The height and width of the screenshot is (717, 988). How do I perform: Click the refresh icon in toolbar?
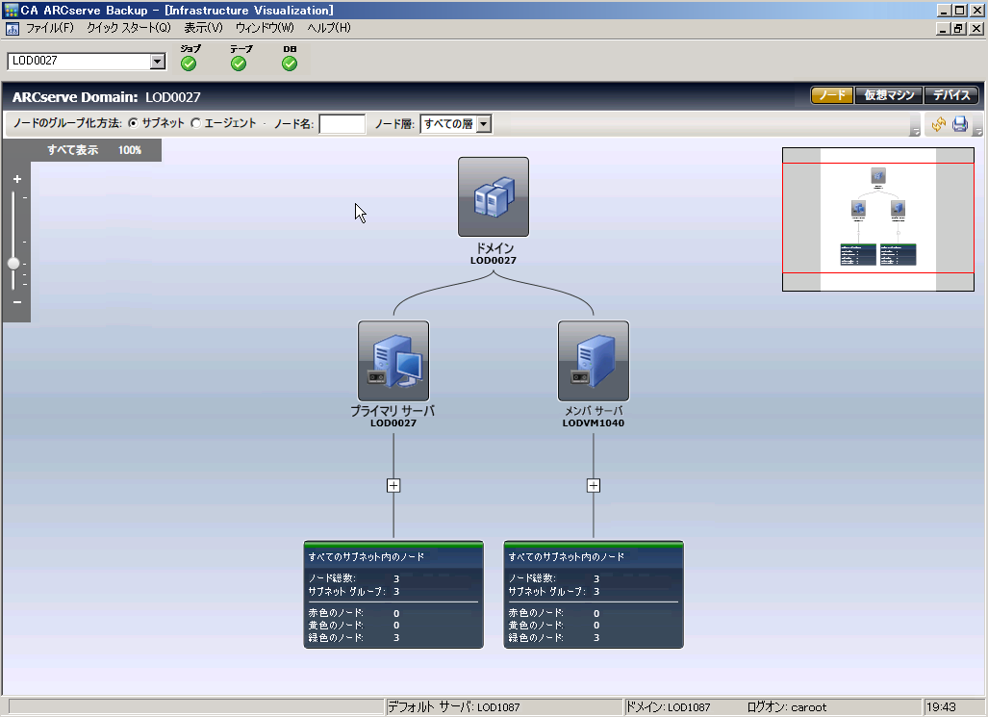click(937, 124)
